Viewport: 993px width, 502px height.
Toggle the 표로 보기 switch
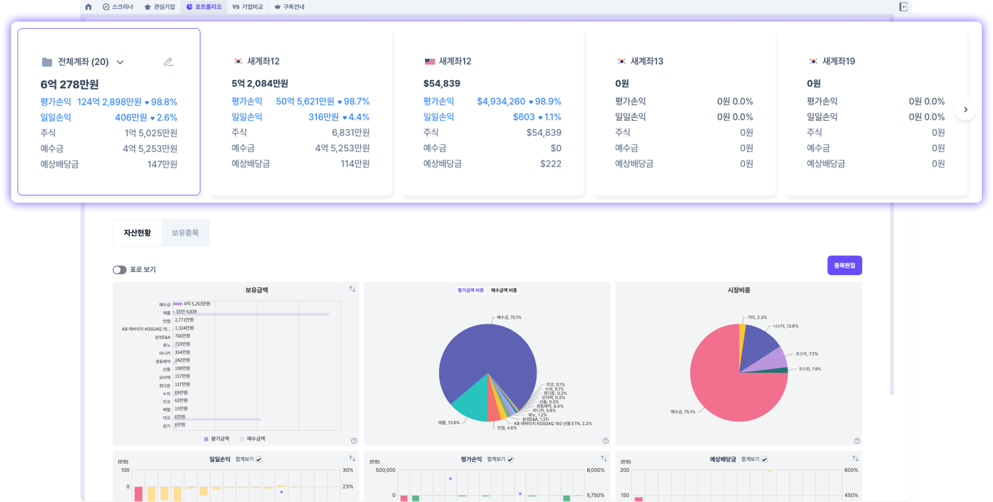(x=120, y=270)
